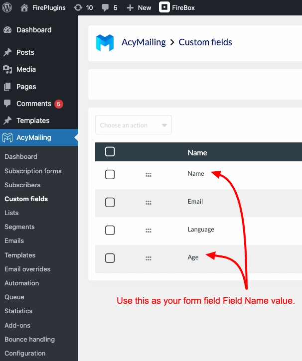This screenshot has height=361, width=302.
Task: Sort by the Name column header
Action: coord(197,153)
